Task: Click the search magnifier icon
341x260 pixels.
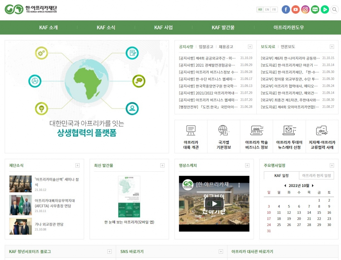Action: [x=334, y=9]
